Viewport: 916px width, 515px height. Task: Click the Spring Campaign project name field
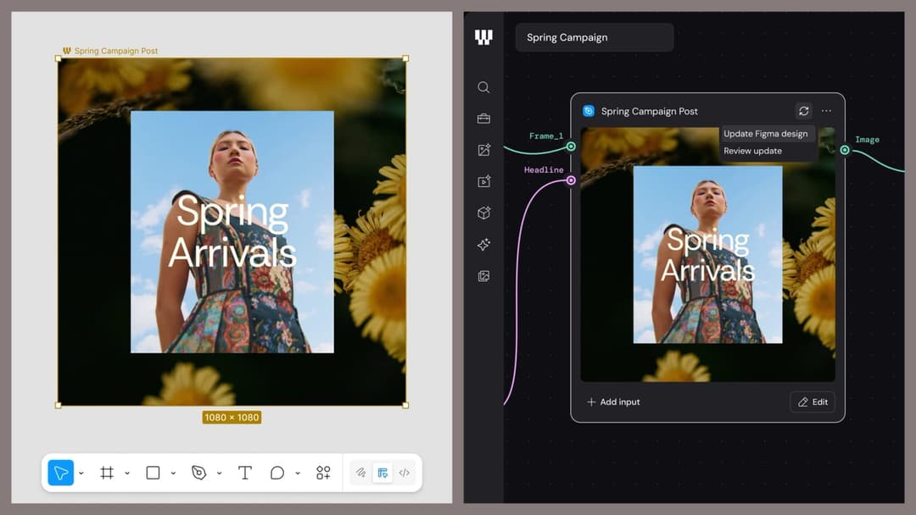click(x=594, y=37)
